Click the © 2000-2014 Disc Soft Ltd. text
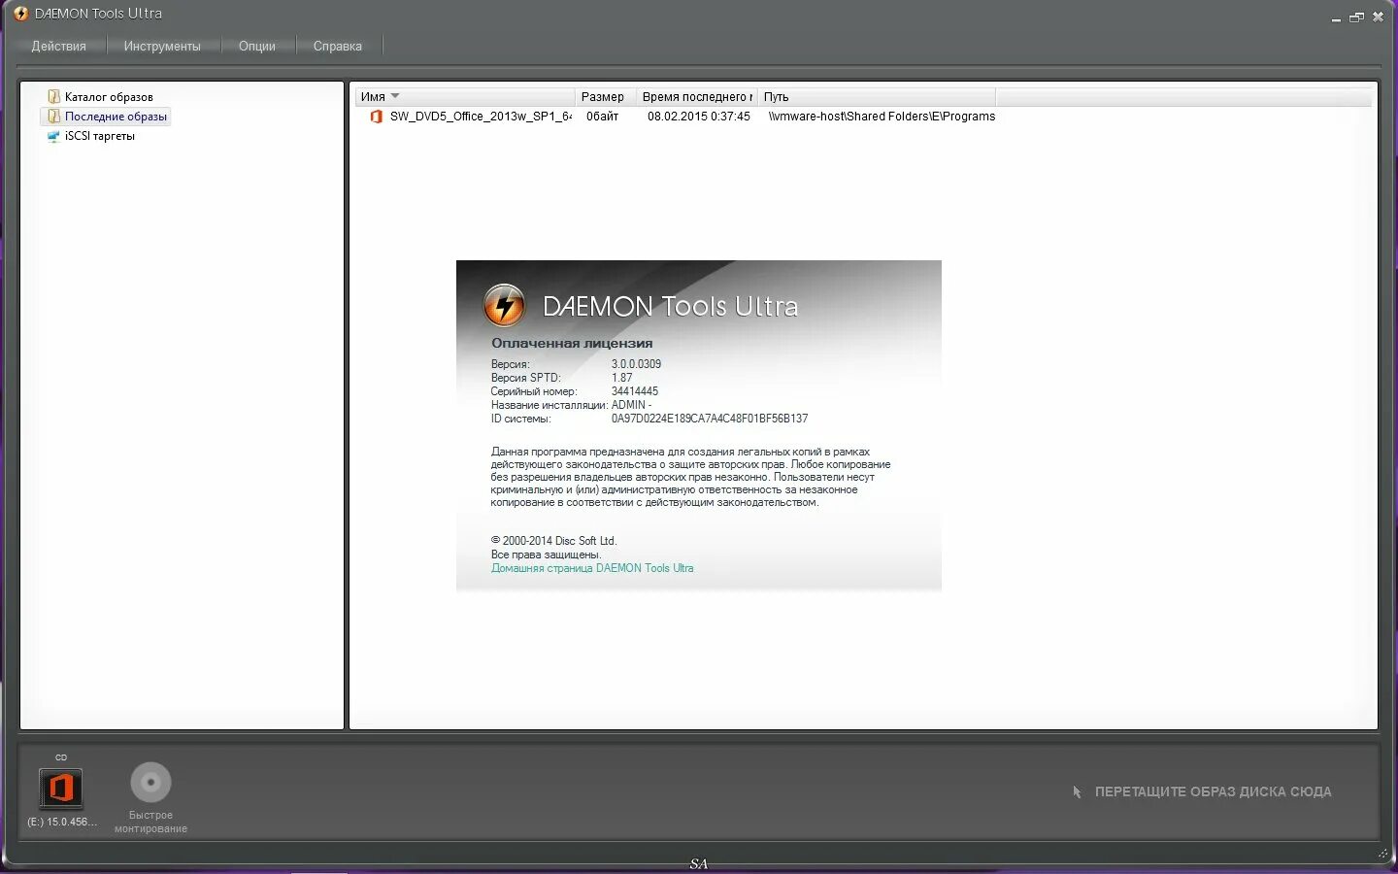 coord(553,541)
